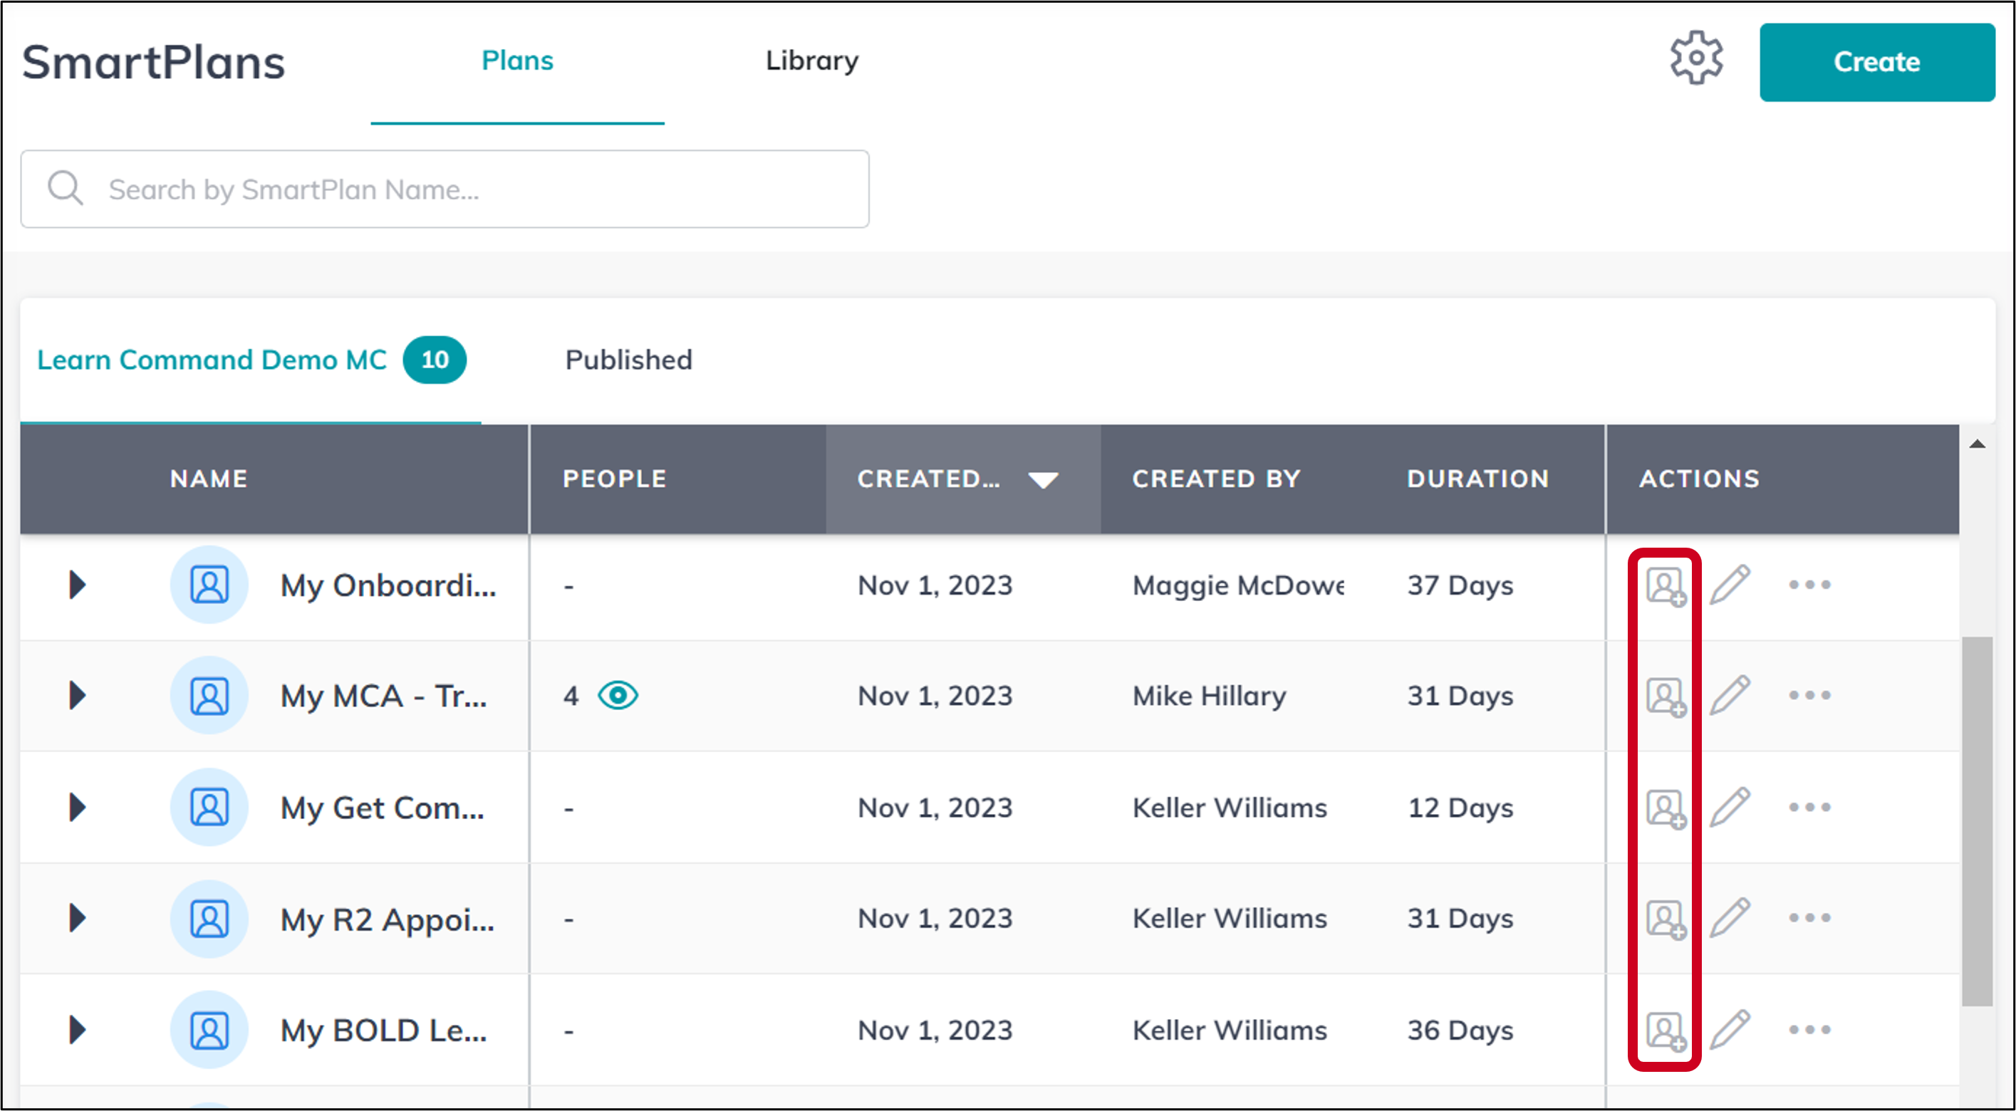
Task: View people on My MCA - Tr... plan
Action: (x=618, y=695)
